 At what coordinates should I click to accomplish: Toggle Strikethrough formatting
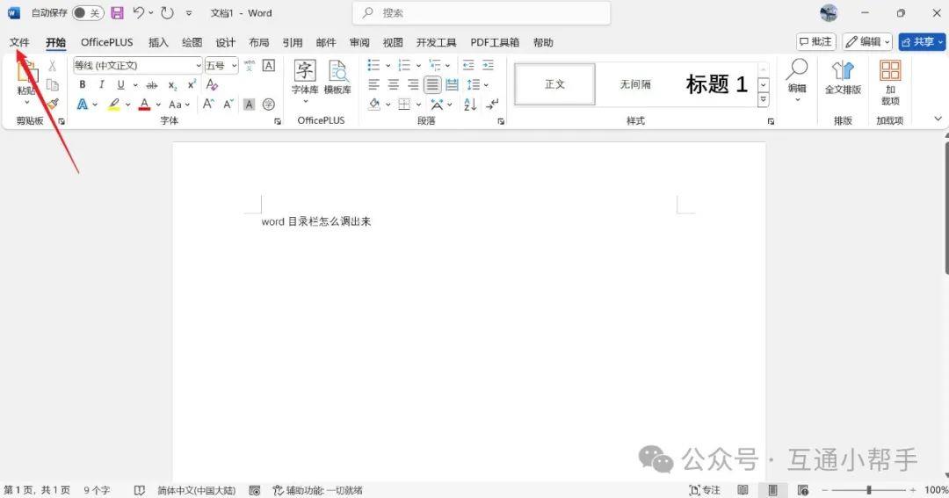152,85
